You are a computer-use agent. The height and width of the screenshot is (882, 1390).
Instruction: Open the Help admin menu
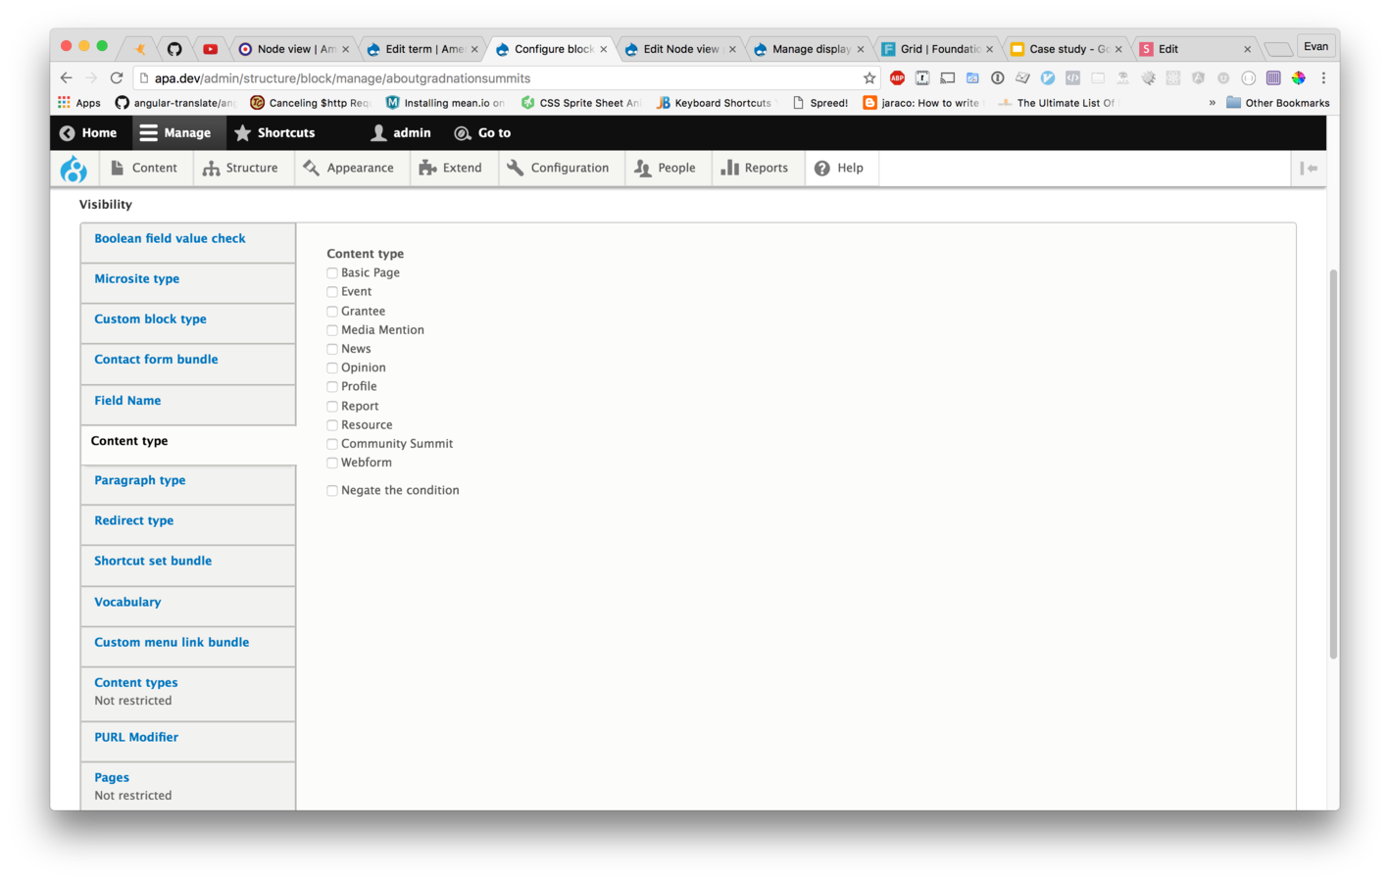click(x=840, y=168)
